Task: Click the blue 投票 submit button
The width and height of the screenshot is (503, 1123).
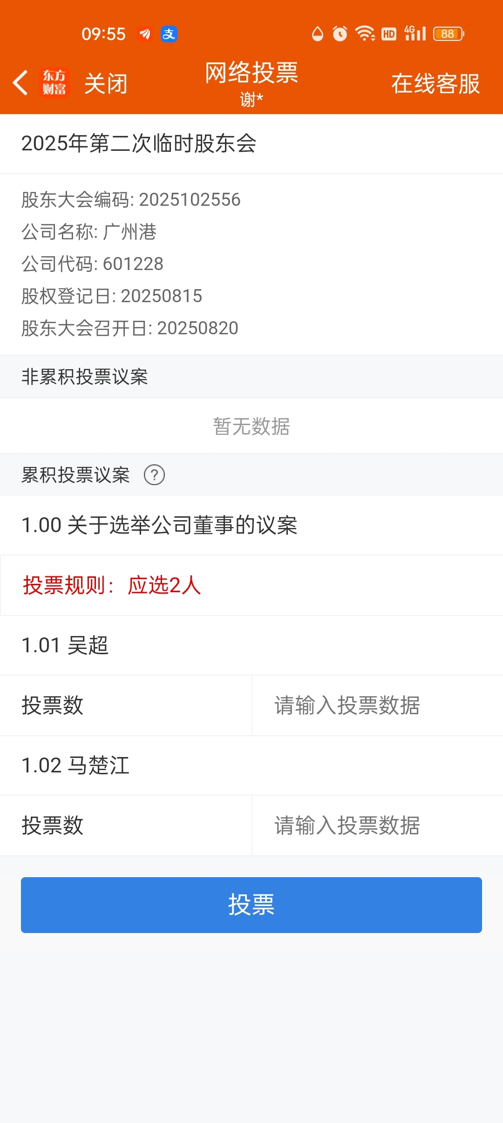Action: click(x=251, y=905)
